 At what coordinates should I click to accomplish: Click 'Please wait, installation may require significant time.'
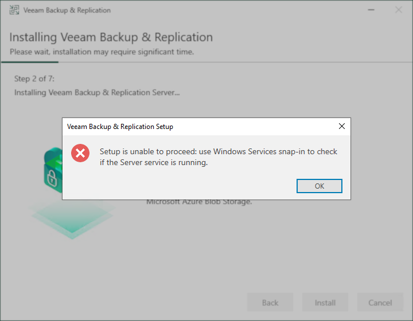[102, 52]
